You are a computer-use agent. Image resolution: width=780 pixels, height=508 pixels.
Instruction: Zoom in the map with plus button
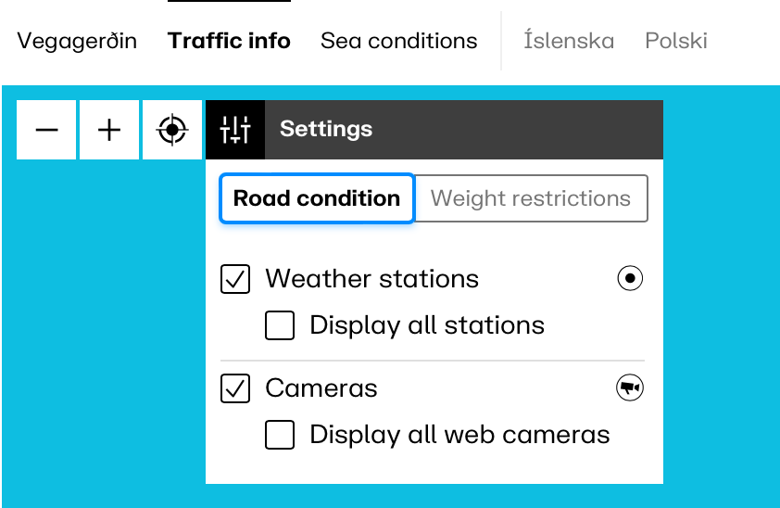109,130
